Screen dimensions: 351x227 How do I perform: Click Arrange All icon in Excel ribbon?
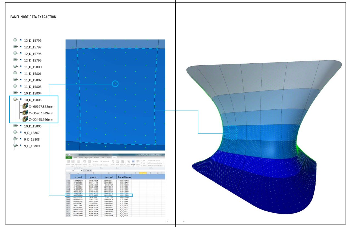point(133,162)
